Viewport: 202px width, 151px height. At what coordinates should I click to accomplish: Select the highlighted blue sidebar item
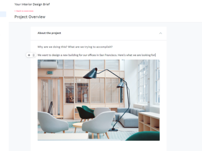point(3,14)
